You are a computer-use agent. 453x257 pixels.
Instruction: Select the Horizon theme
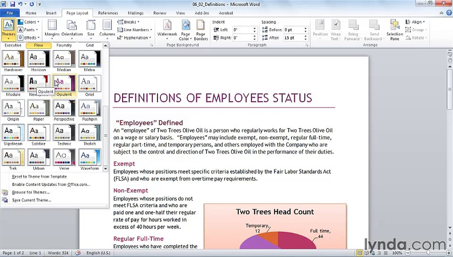(x=39, y=61)
